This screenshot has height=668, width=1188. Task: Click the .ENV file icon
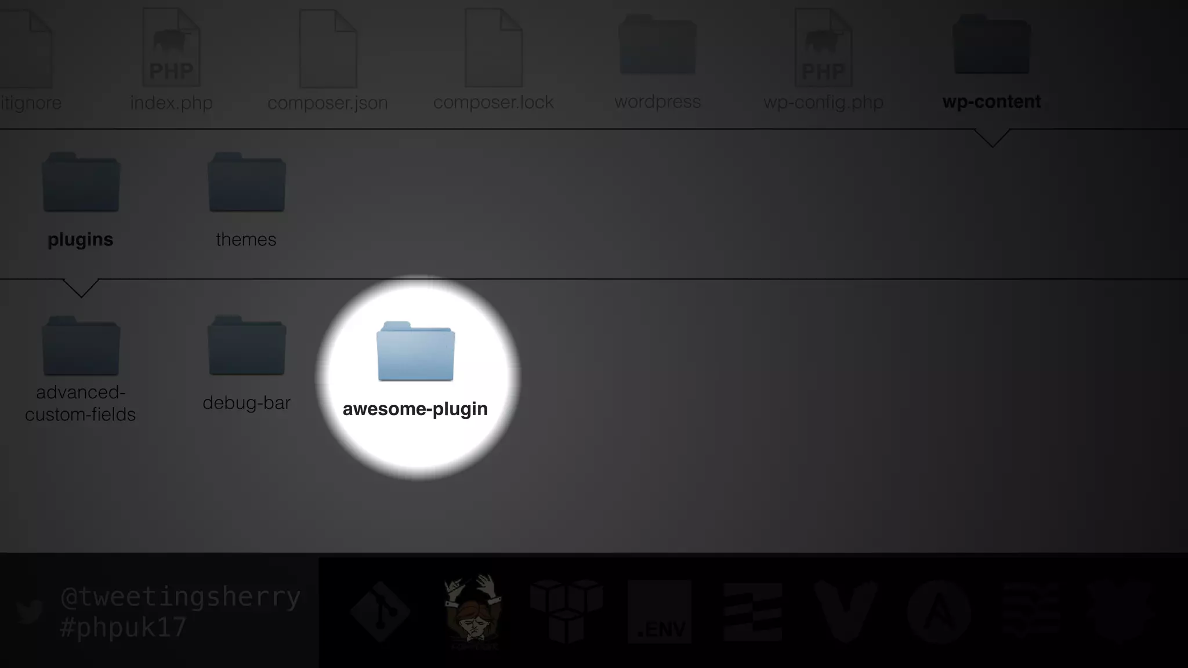(x=660, y=612)
